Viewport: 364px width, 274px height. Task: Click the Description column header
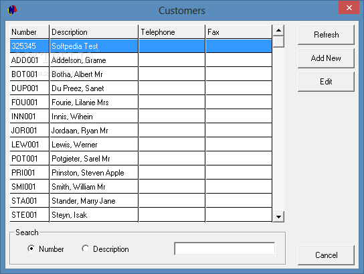tap(94, 32)
